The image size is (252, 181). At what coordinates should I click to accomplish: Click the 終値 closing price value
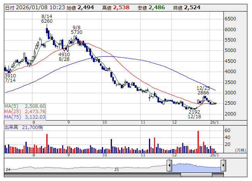[x=192, y=7]
